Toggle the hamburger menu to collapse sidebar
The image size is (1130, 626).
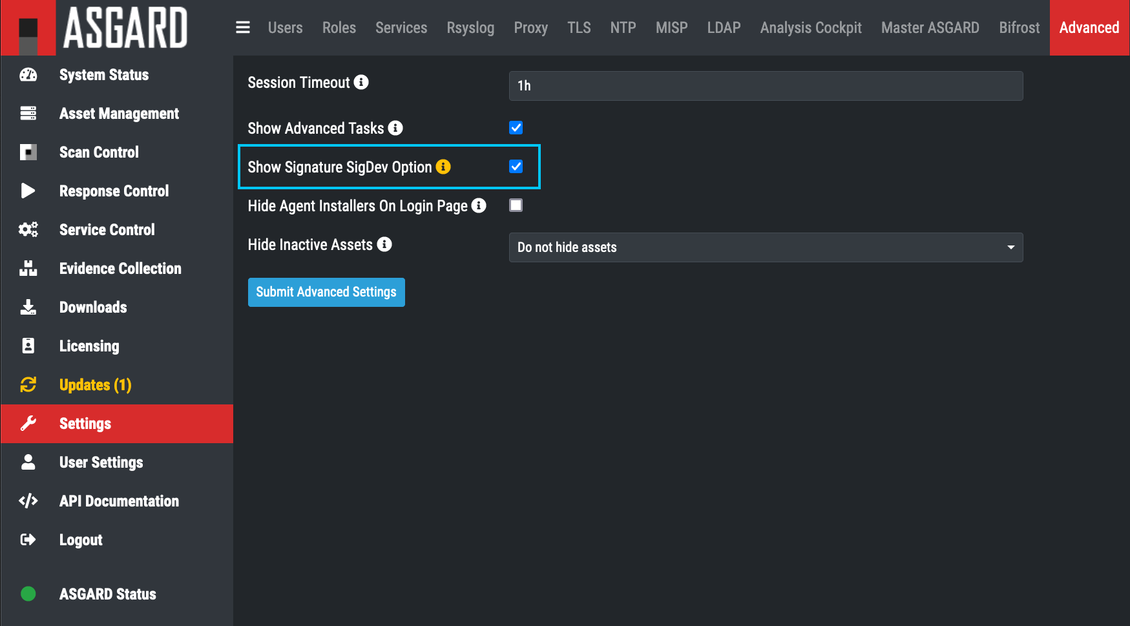tap(243, 27)
